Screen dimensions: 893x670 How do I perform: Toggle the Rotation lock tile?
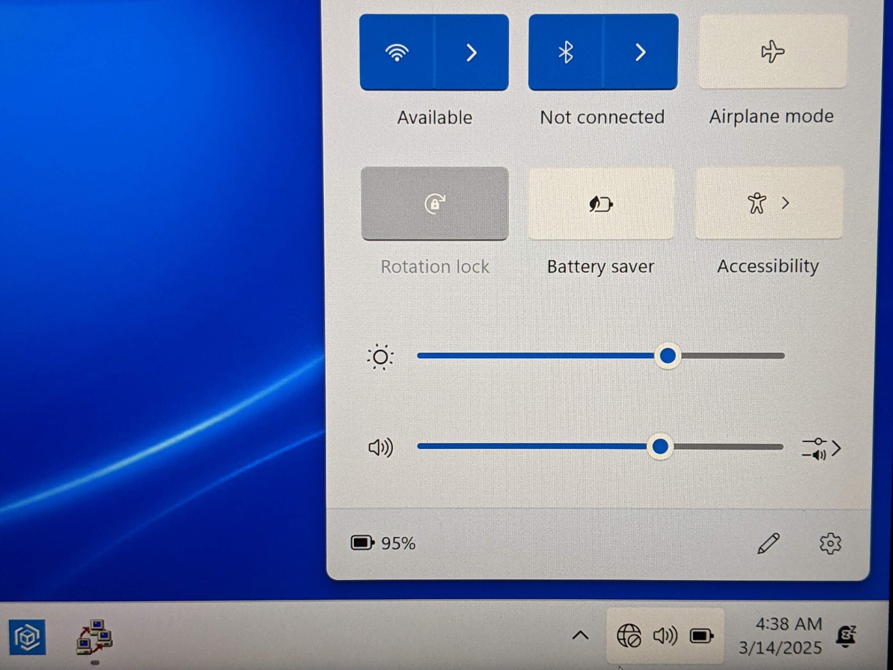[435, 204]
